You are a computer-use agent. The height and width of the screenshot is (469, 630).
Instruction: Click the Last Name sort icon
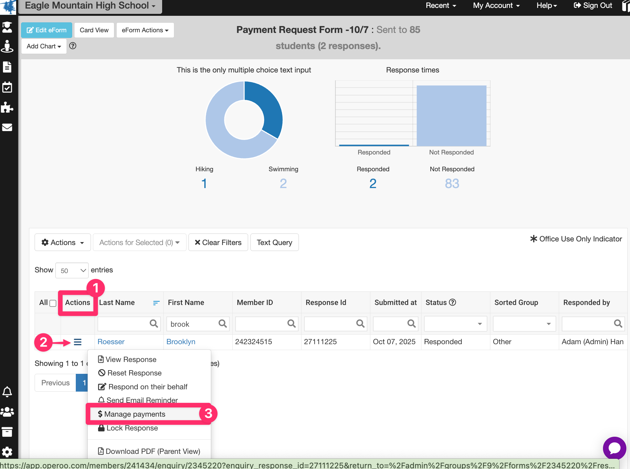pos(156,303)
